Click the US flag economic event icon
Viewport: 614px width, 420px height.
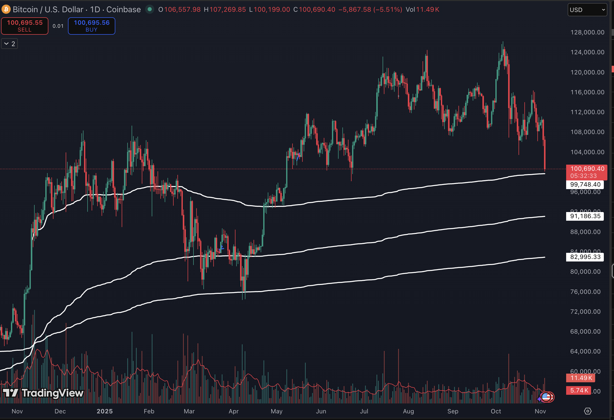pos(546,397)
